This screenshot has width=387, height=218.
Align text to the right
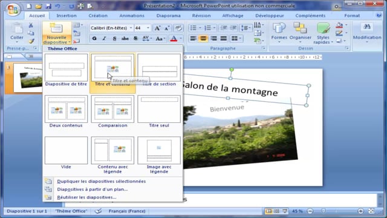[213, 38]
